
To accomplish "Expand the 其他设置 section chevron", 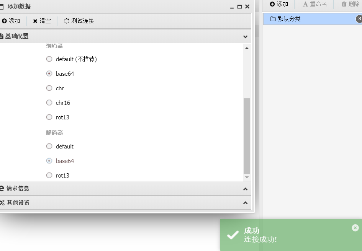I will [246, 203].
